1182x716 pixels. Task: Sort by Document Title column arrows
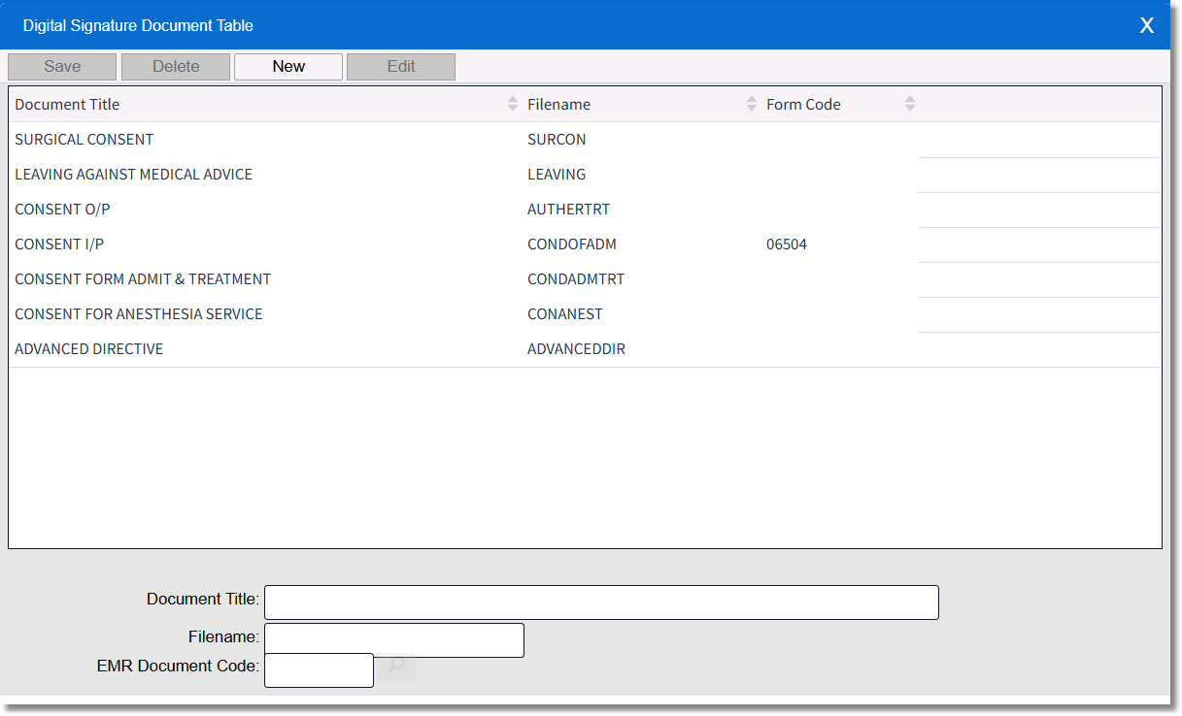click(513, 104)
